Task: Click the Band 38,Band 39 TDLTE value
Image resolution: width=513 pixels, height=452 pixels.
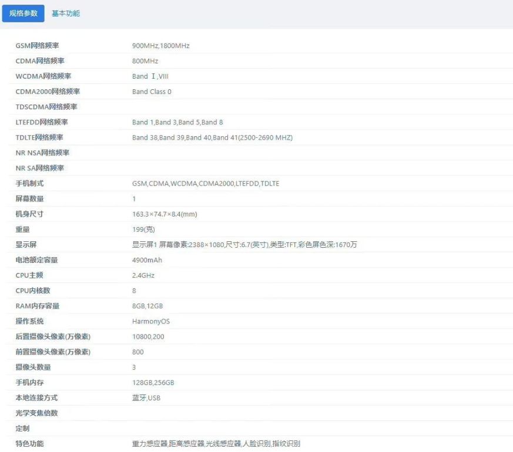Action: point(212,137)
